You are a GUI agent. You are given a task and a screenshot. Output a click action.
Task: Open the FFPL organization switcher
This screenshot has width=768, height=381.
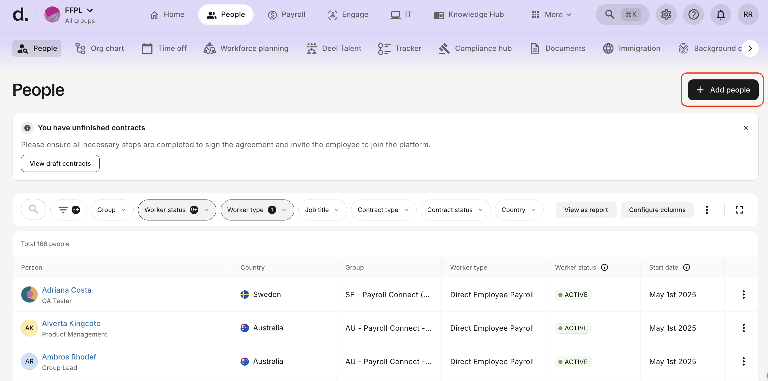pyautogui.click(x=70, y=15)
